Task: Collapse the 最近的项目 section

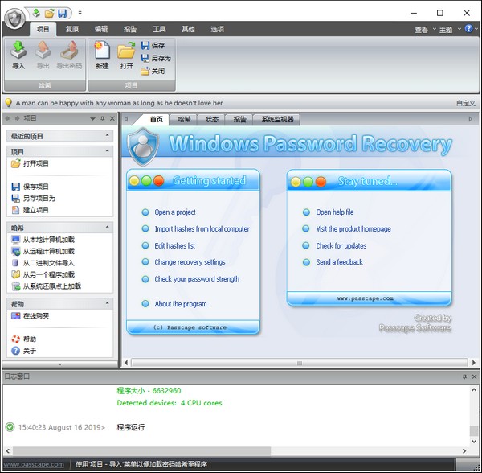Action: 108,135
